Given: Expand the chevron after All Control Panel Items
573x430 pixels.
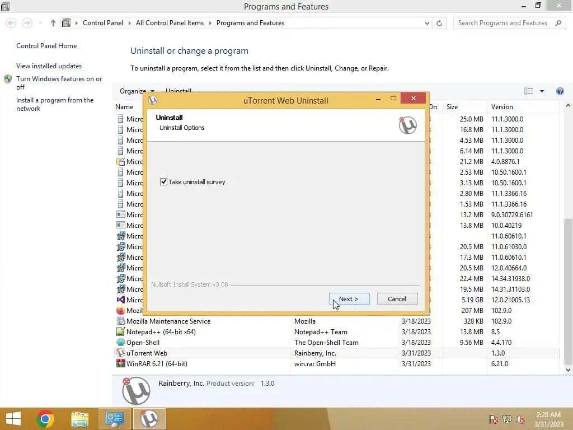Looking at the screenshot, I should (x=210, y=23).
